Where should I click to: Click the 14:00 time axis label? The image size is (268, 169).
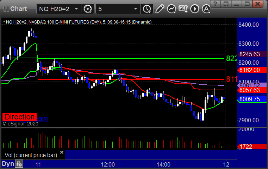click(163, 164)
